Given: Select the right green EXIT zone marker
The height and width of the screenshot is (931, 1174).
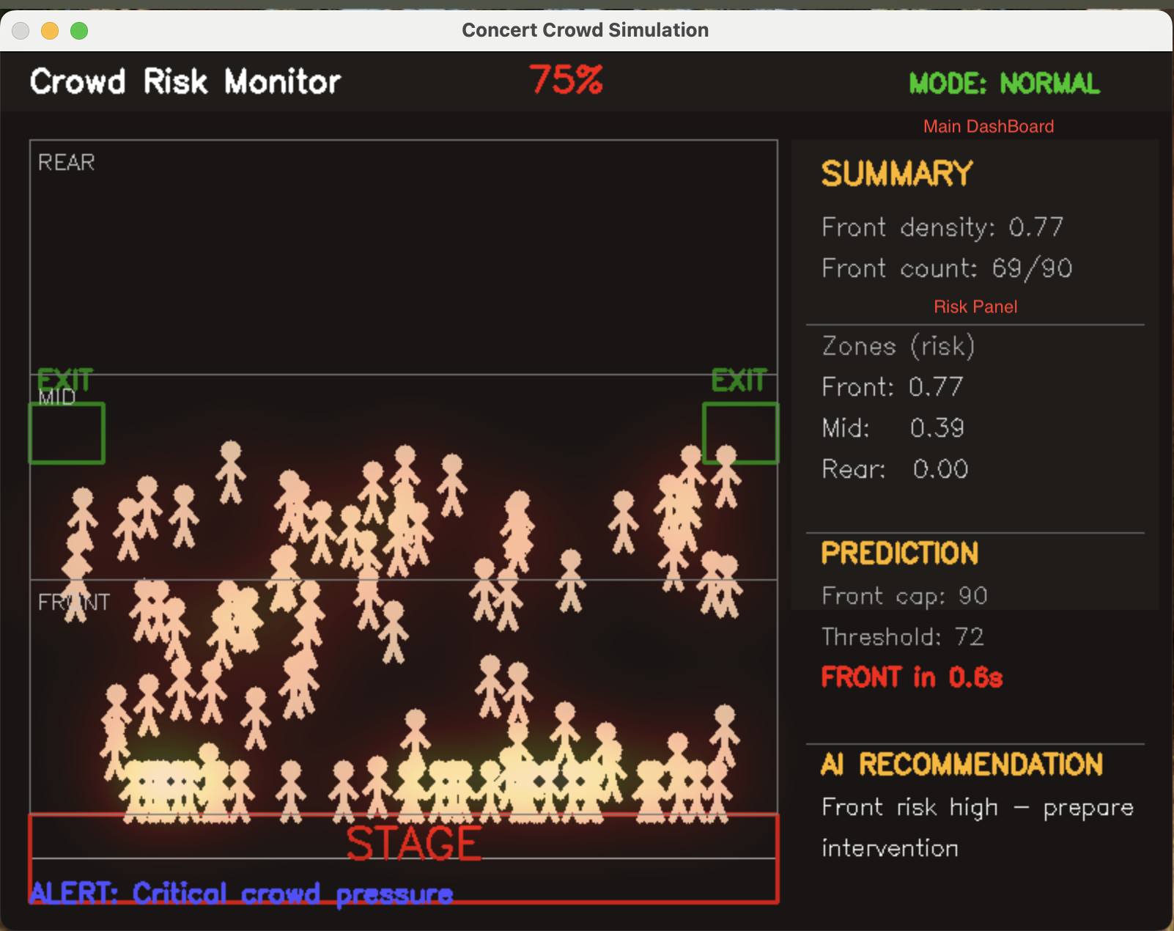Looking at the screenshot, I should click(741, 433).
